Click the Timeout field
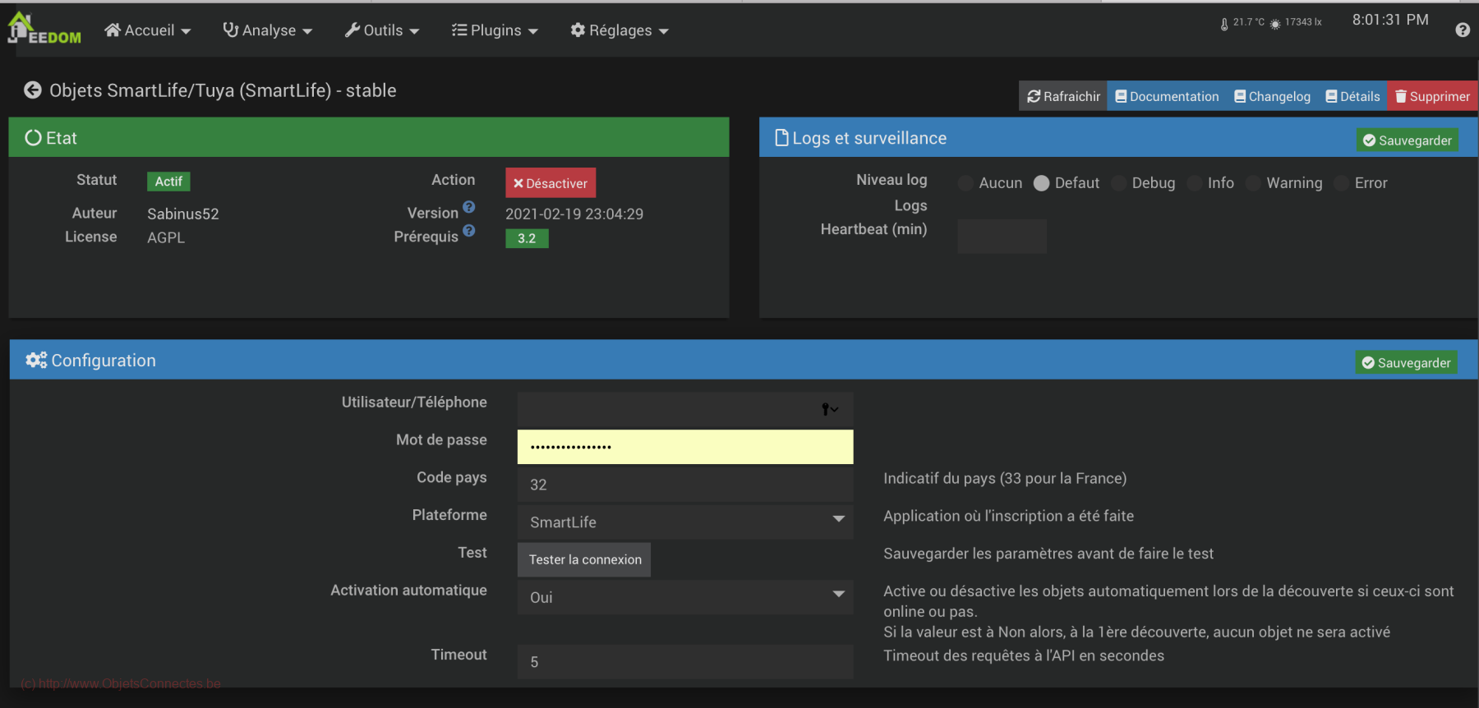The image size is (1479, 708). [x=685, y=662]
